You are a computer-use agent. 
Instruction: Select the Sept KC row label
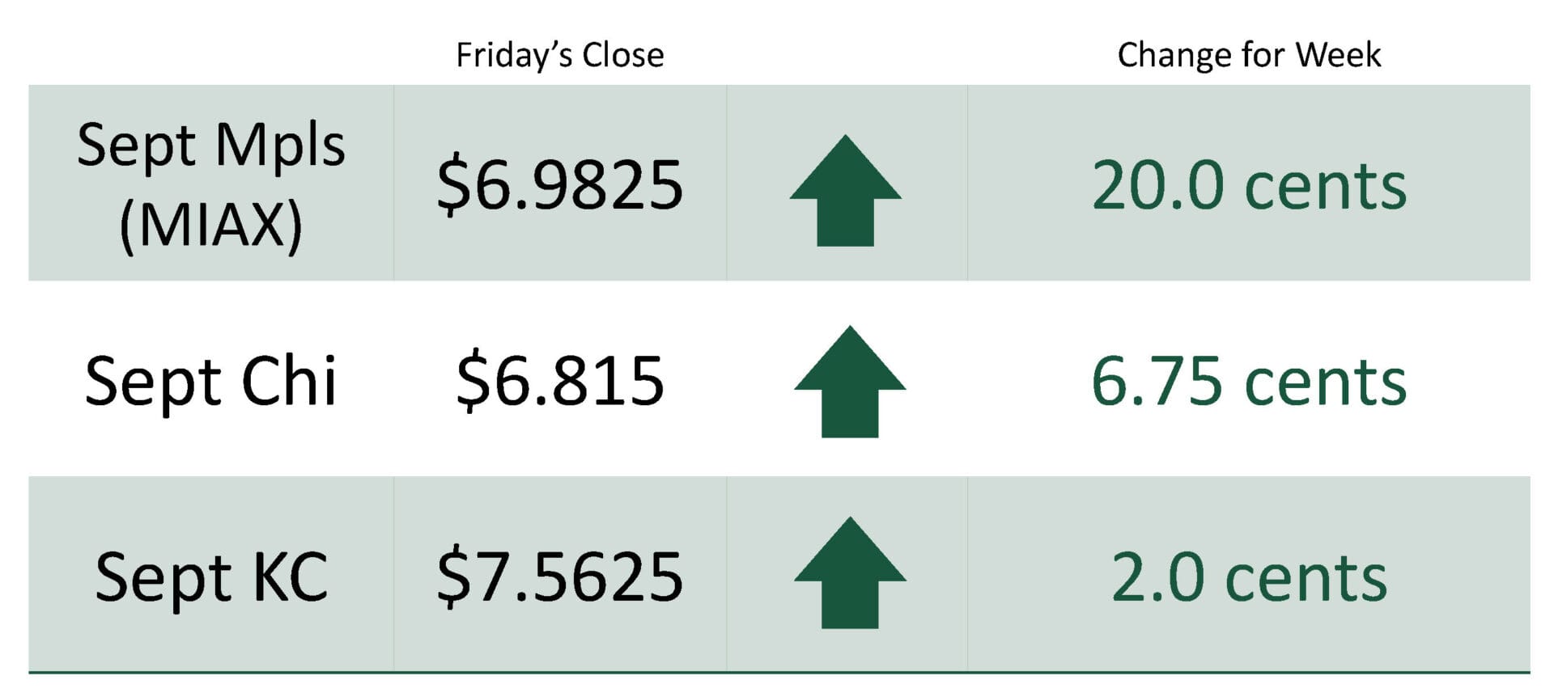(x=211, y=577)
